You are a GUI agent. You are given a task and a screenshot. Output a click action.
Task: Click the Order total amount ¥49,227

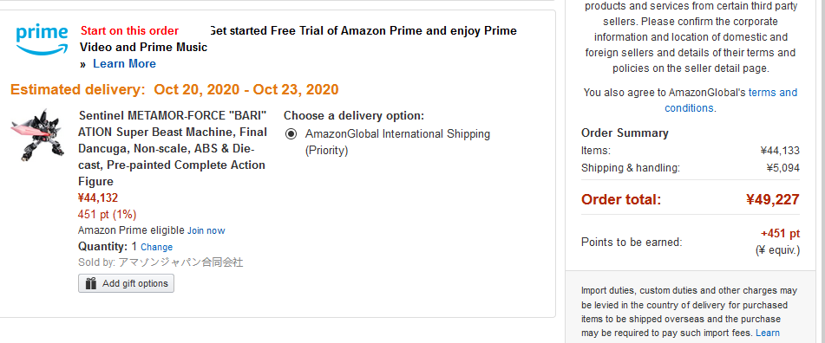pos(772,199)
